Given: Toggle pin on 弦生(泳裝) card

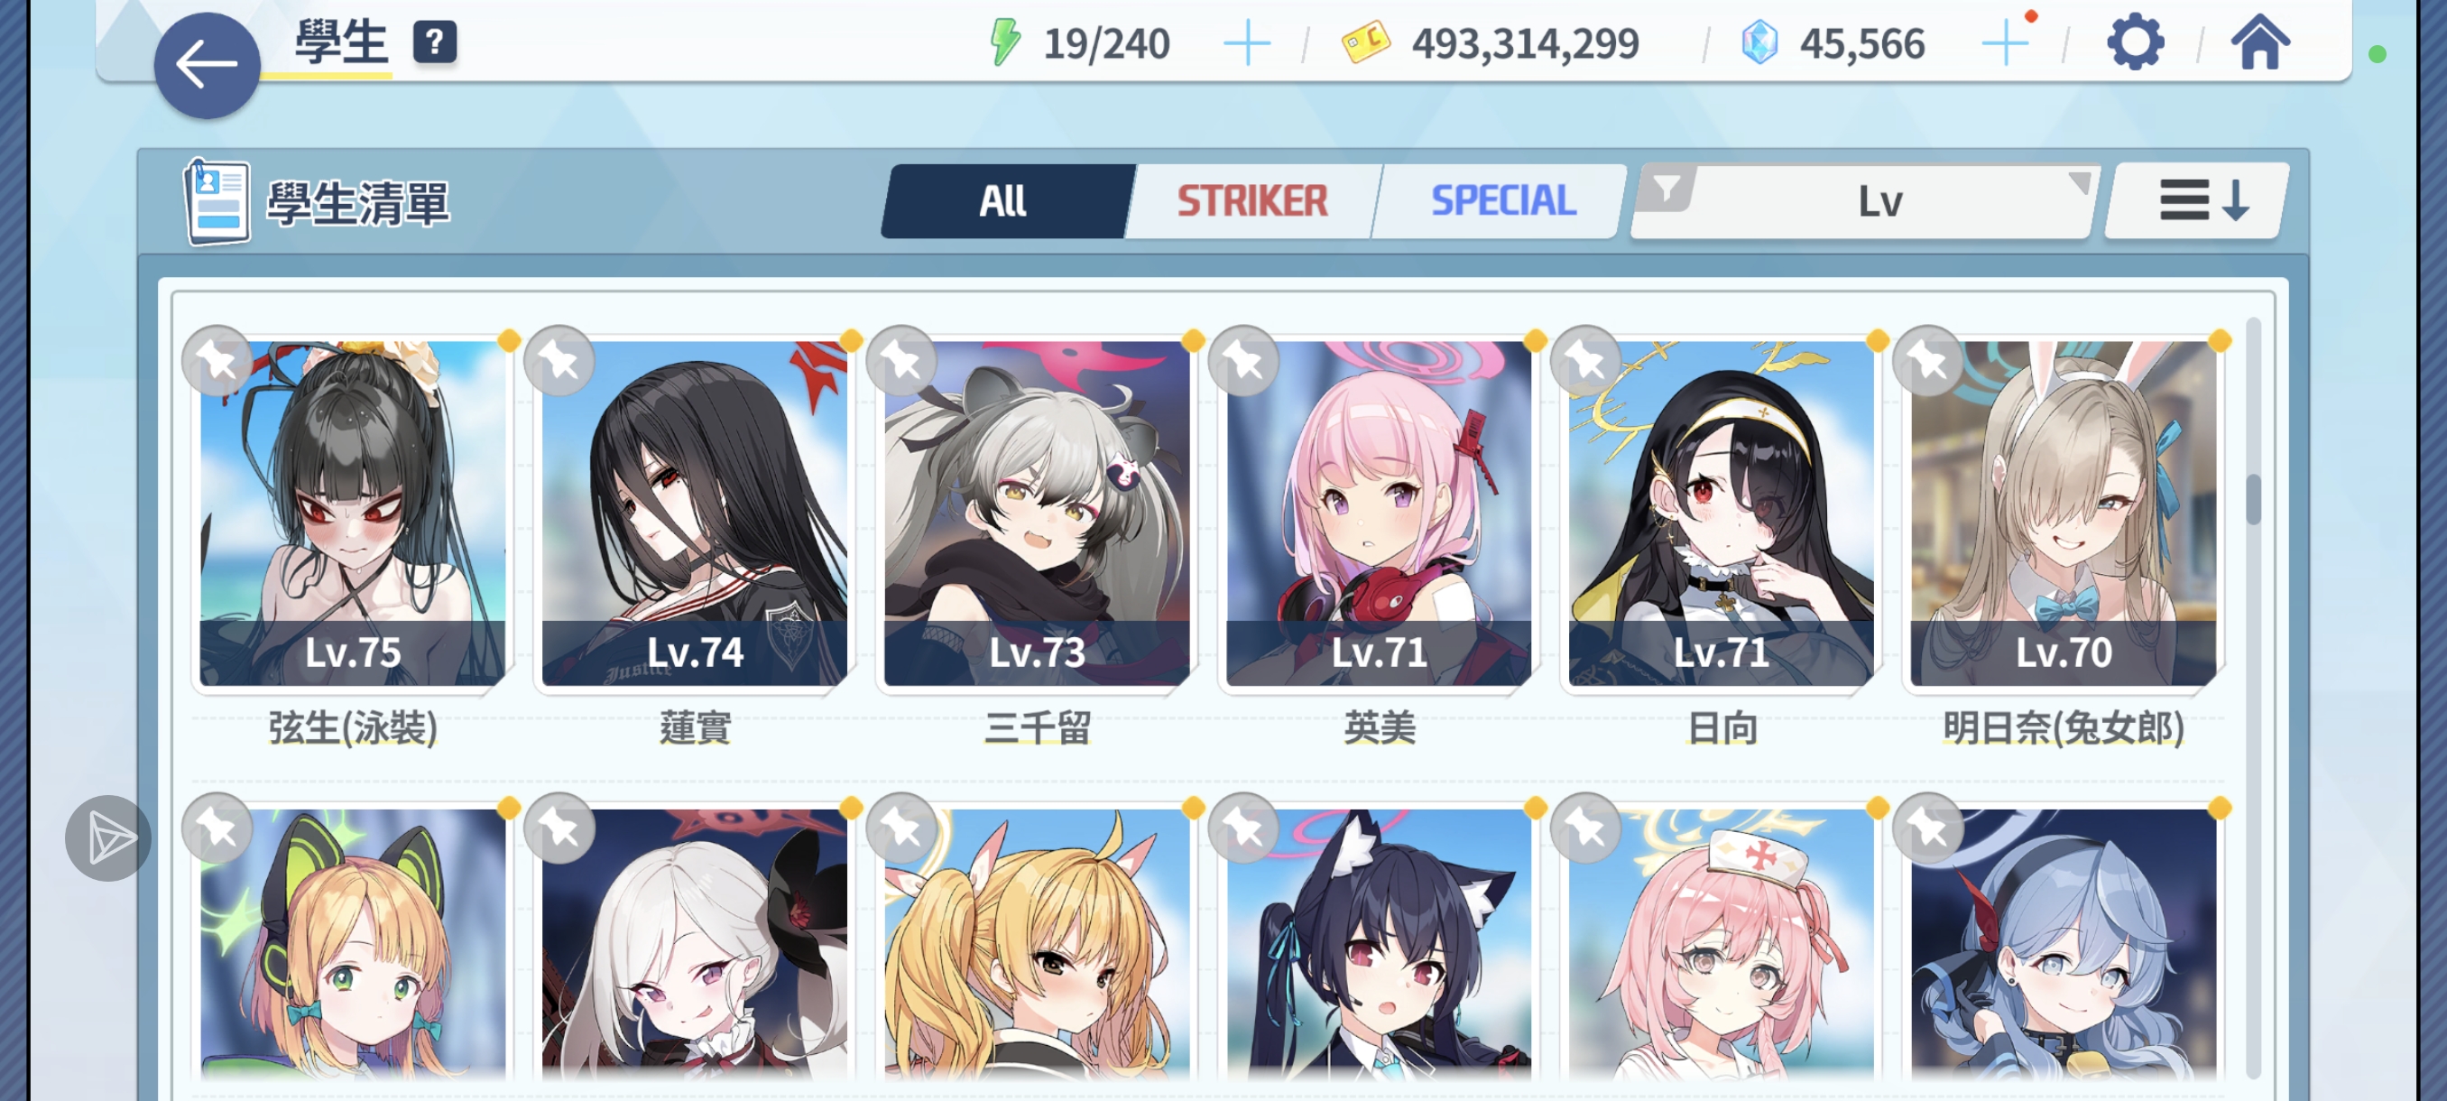Looking at the screenshot, I should point(217,360).
